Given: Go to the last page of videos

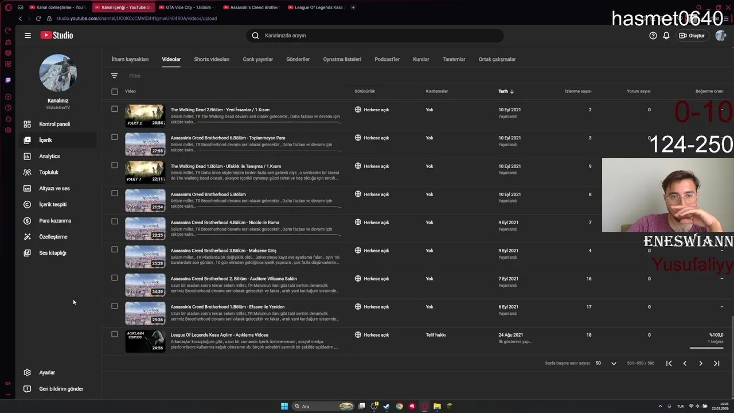Looking at the screenshot, I should pos(716,363).
